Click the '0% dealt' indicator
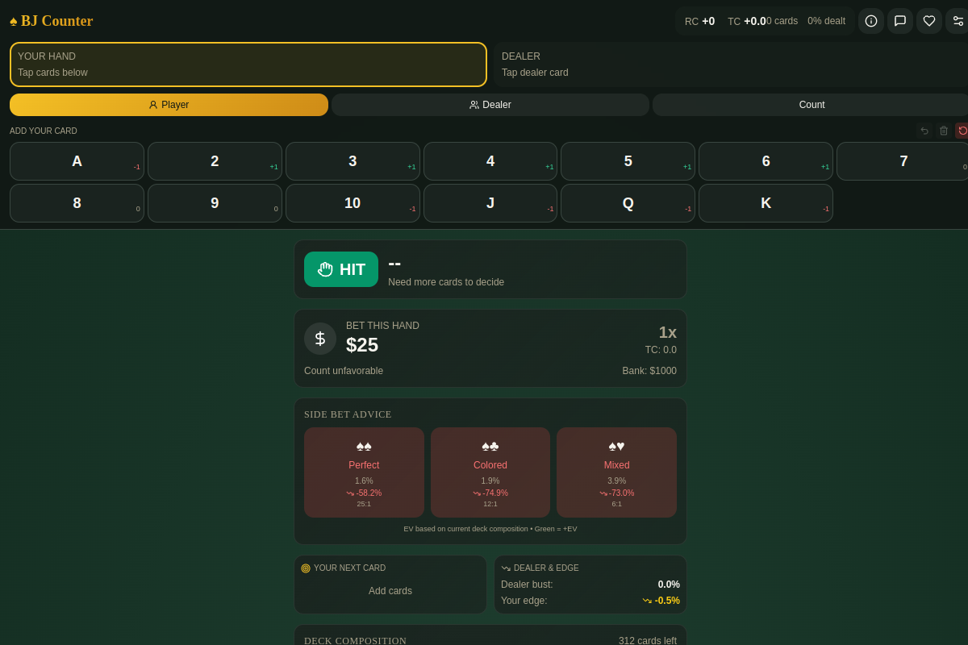Screen dimensions: 968x645 tap(826, 21)
